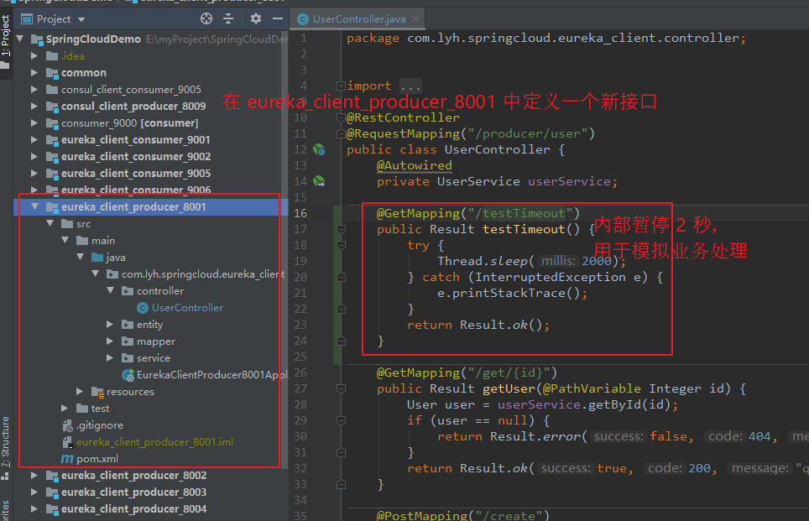Close the UserController.java tab
The image size is (809, 521).
point(415,18)
